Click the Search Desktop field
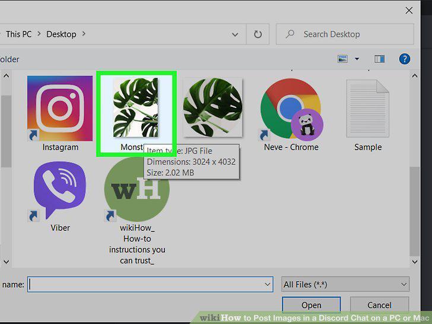The width and height of the screenshot is (432, 324). (345, 34)
